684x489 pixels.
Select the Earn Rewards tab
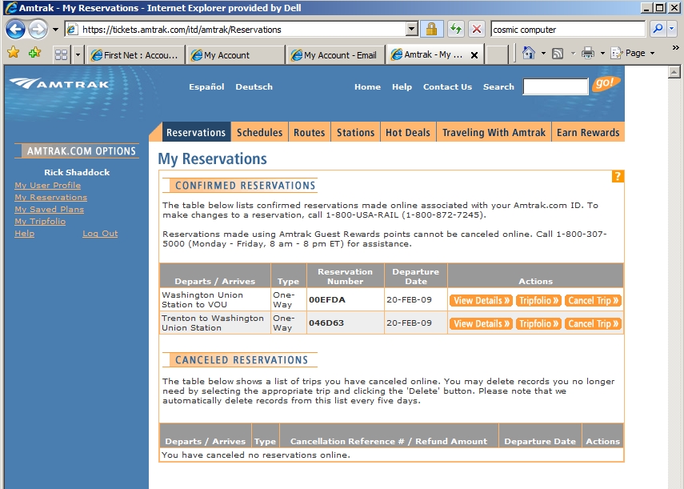click(x=588, y=132)
